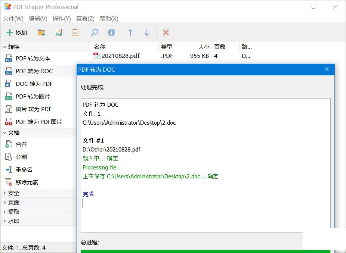Maximize the PDF Shaper Professional window
This screenshot has height=253, width=346.
313,7
